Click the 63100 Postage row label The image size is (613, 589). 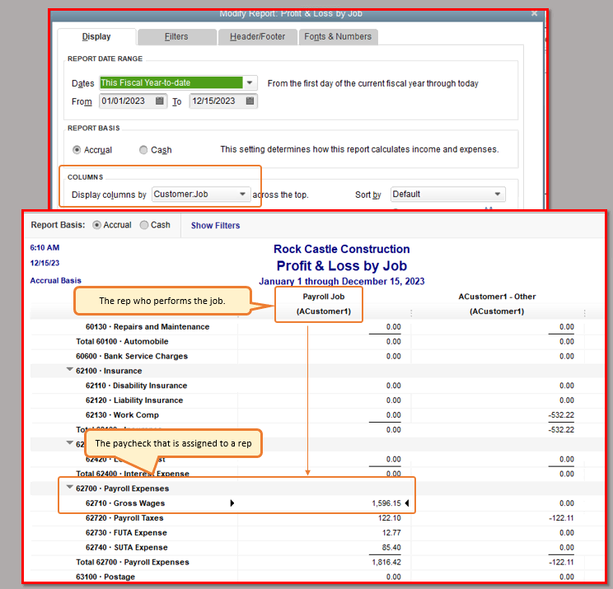(x=105, y=577)
